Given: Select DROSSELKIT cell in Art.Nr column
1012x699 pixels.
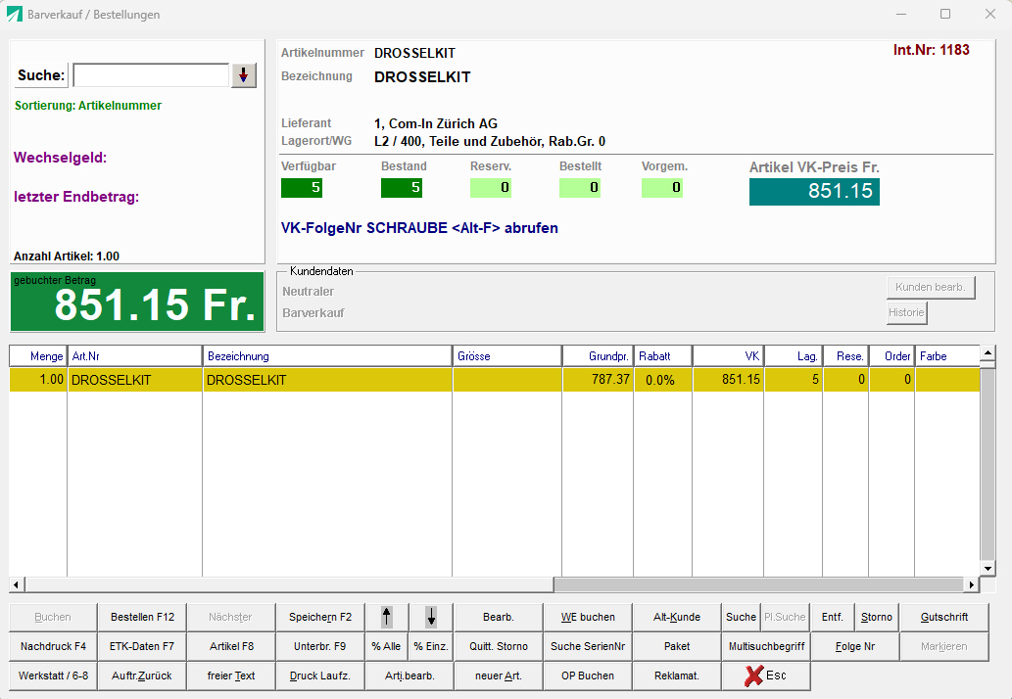Looking at the screenshot, I should (135, 380).
